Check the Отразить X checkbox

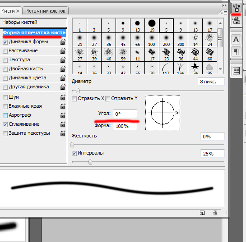point(74,99)
